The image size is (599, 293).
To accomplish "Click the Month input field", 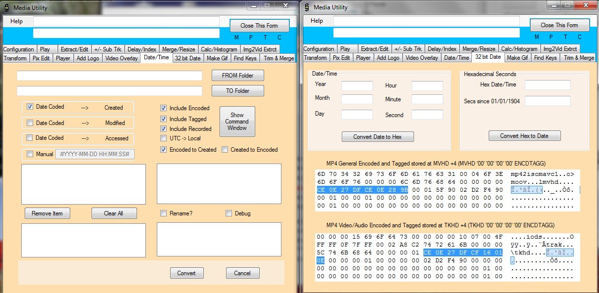I will tap(357, 99).
